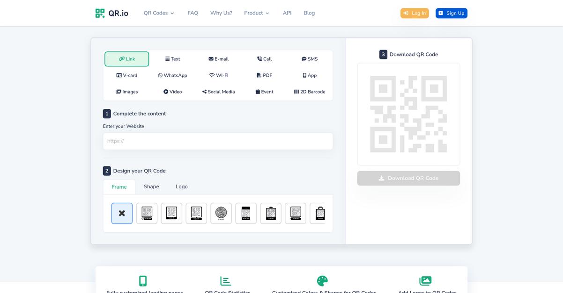This screenshot has height=293, width=563.
Task: Select the PDF QR type
Action: click(x=264, y=75)
